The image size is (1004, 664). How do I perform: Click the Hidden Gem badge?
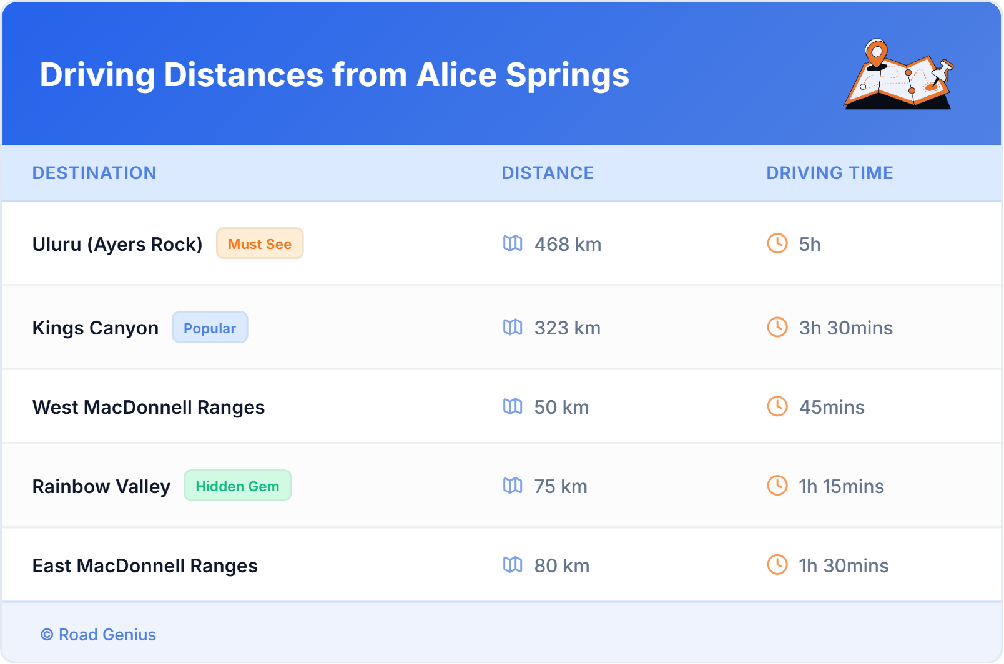pyautogui.click(x=237, y=486)
